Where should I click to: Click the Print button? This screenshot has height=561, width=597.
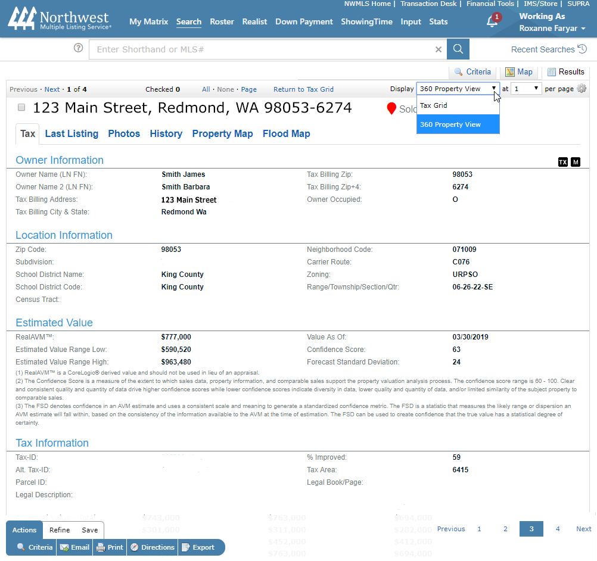(110, 547)
